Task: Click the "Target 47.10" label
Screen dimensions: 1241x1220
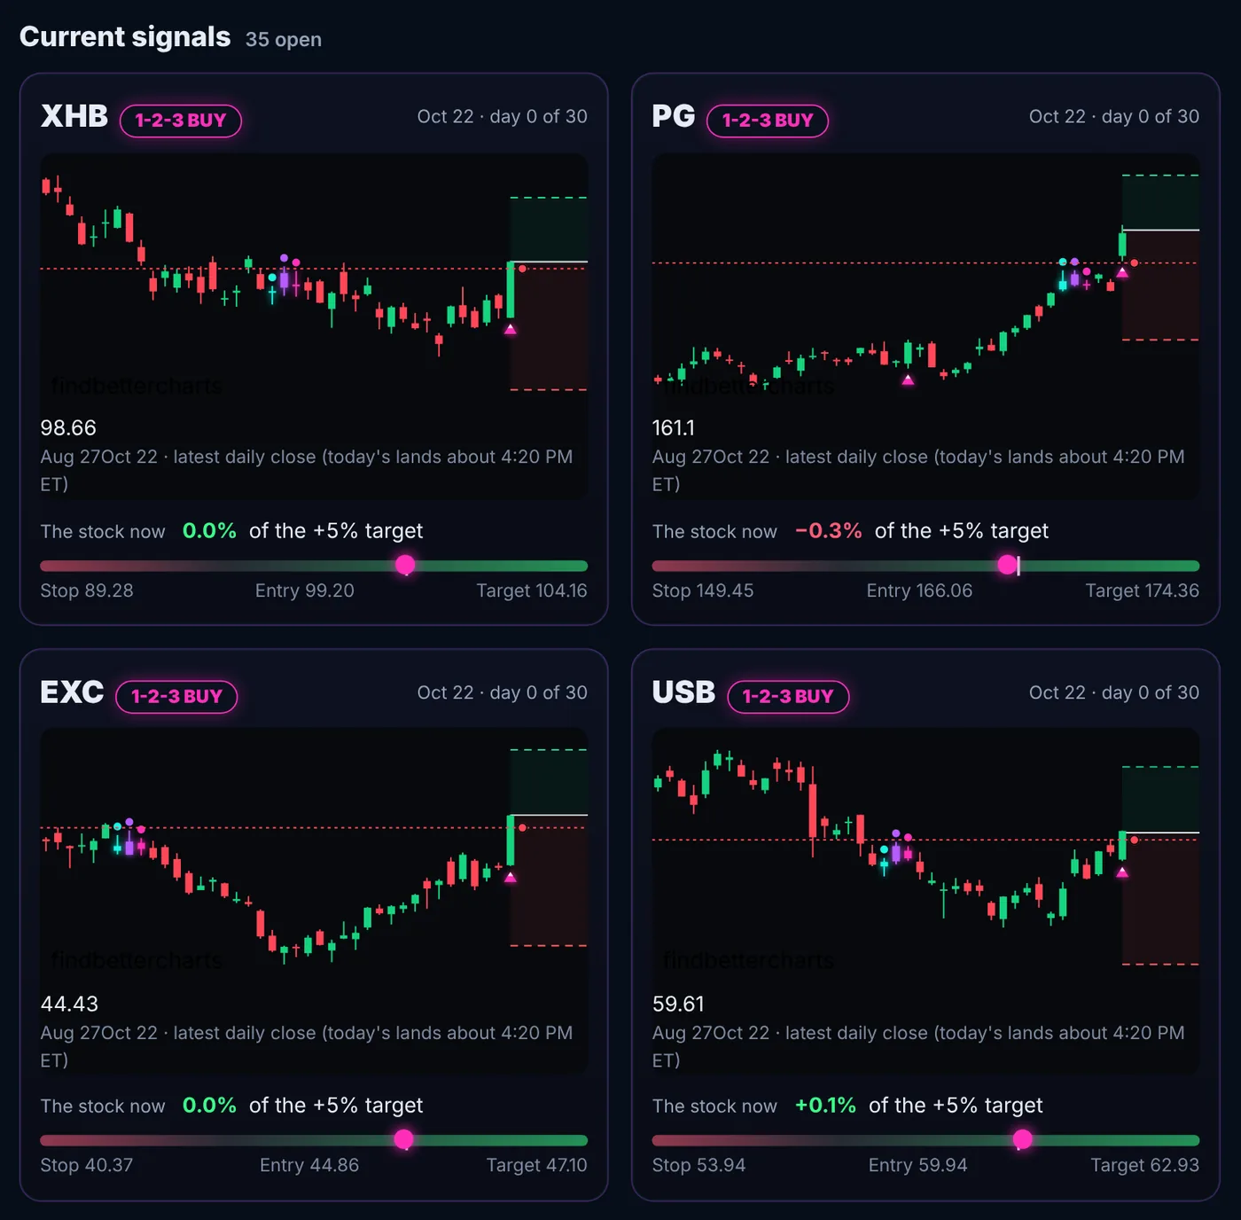Action: (536, 1166)
